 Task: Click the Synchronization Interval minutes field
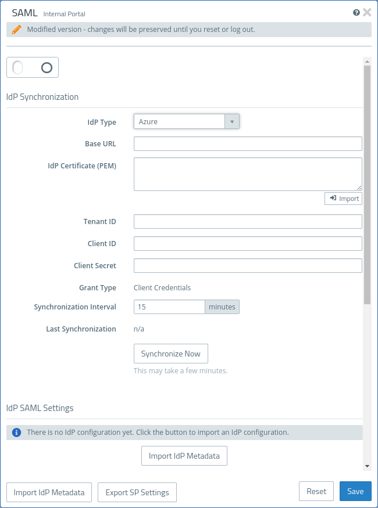pyautogui.click(x=169, y=307)
